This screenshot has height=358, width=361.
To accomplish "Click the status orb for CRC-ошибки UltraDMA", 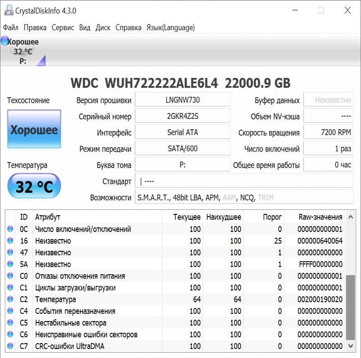I will point(10,346).
